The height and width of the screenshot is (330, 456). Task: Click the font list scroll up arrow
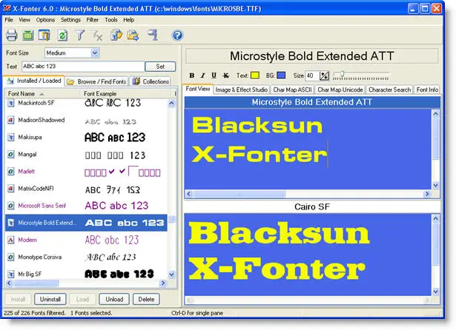171,103
